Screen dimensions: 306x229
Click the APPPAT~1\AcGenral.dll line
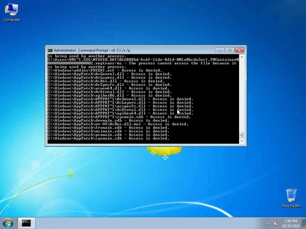tap(120, 99)
